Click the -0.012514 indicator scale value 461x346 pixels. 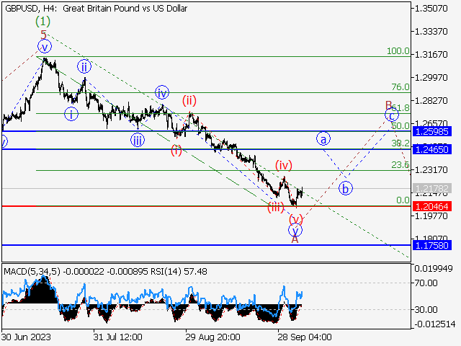point(435,324)
